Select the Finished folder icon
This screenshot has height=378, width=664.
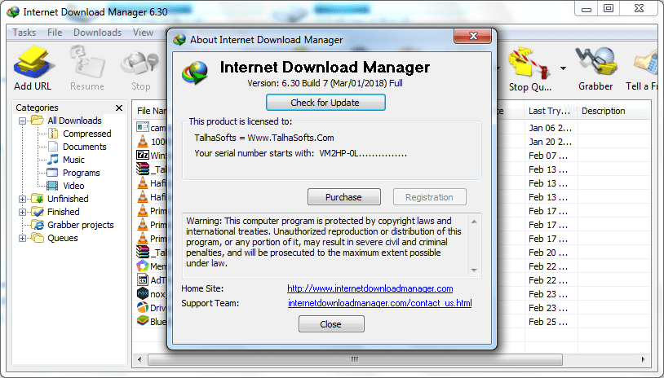[38, 212]
